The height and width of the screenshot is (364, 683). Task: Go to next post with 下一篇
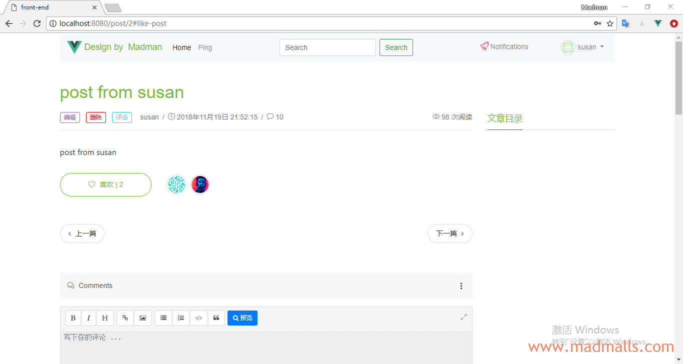coord(449,233)
